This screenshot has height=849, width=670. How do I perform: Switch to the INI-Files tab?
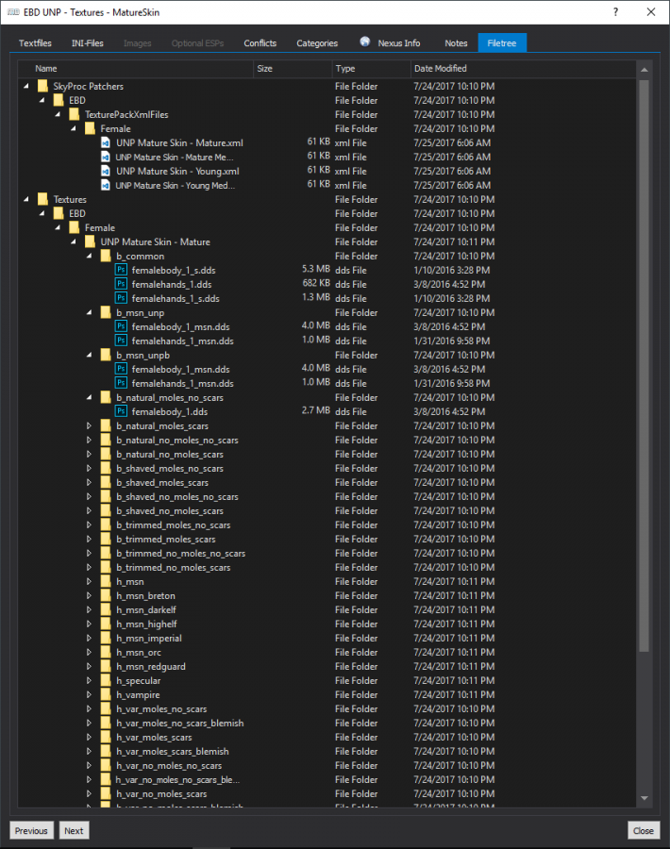[87, 43]
